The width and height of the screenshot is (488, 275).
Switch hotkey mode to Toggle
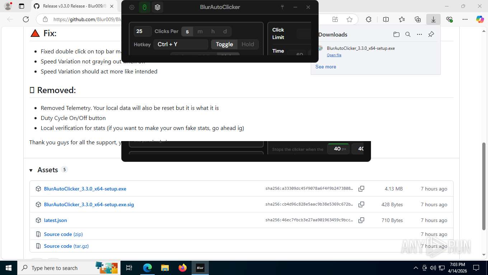pyautogui.click(x=224, y=44)
